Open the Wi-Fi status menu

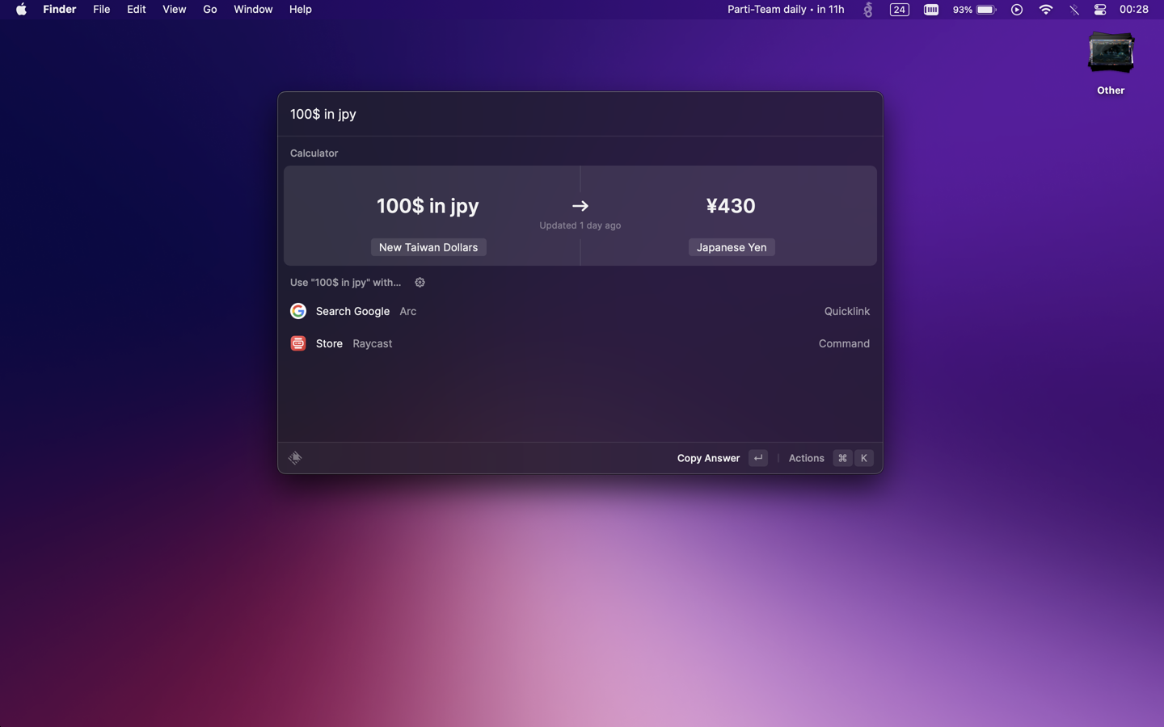point(1045,10)
